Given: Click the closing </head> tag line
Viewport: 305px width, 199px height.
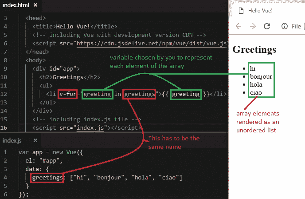Looking at the screenshot, I should click(x=37, y=52).
